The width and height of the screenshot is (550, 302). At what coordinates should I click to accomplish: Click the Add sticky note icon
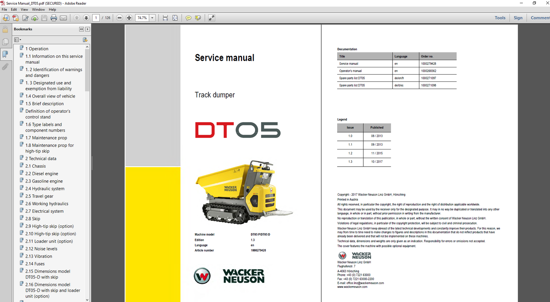coord(188,18)
